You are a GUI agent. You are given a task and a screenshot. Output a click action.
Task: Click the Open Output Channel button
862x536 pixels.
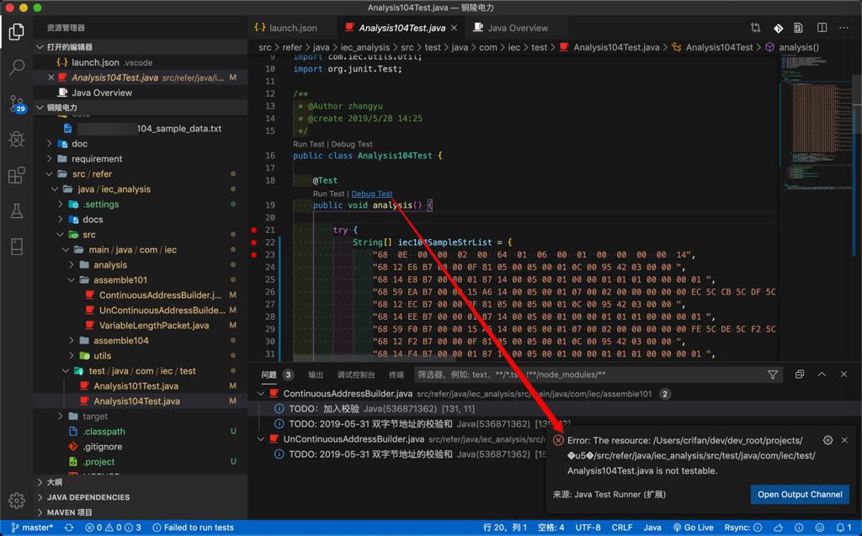799,495
